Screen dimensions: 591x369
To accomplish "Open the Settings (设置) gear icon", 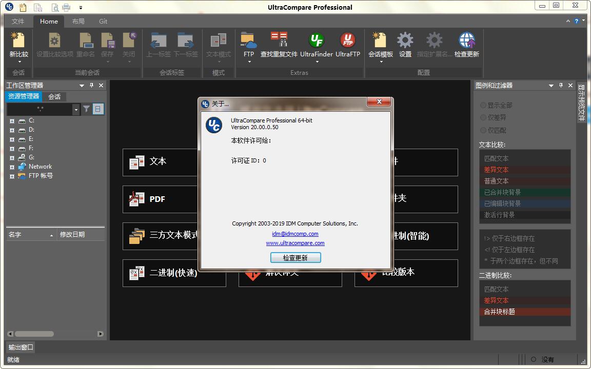I will (405, 41).
